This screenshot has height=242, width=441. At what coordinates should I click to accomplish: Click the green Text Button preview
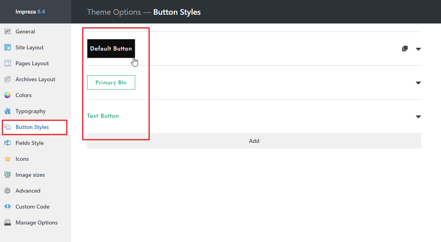103,116
